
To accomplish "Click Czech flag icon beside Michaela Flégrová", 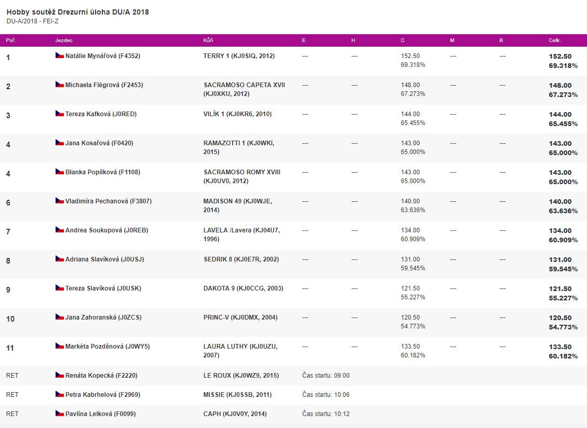I will [x=60, y=85].
